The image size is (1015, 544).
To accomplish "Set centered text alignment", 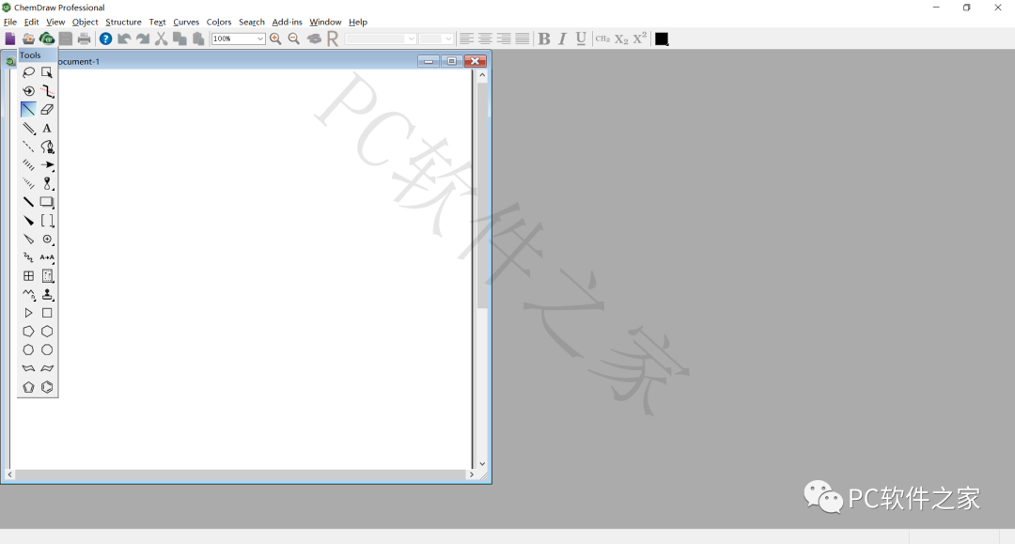I will pyautogui.click(x=485, y=39).
